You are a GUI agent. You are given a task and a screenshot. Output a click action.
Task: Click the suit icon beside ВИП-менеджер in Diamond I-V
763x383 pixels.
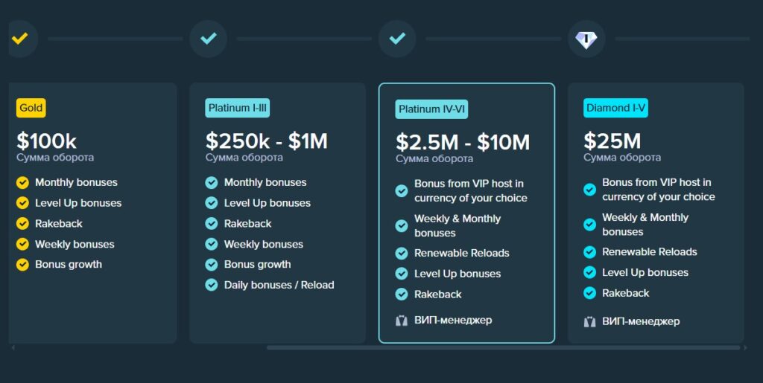coord(590,322)
